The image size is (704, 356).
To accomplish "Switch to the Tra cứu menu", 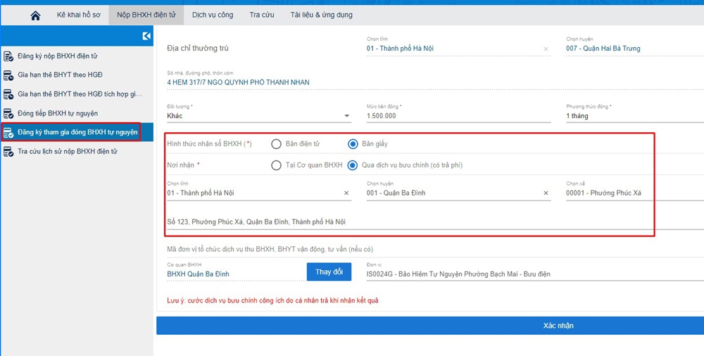I will click(263, 15).
